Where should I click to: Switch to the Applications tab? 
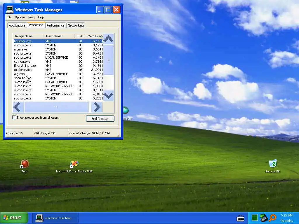pos(17,25)
